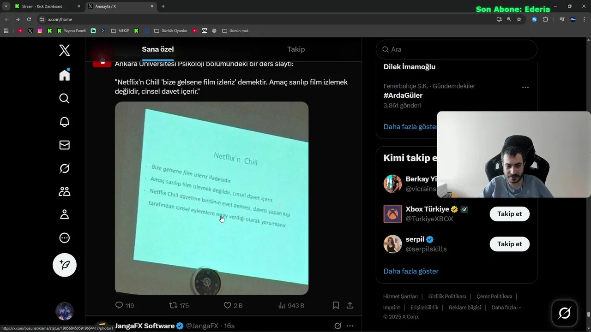Open Gizlilik Politikası link

tap(447, 296)
